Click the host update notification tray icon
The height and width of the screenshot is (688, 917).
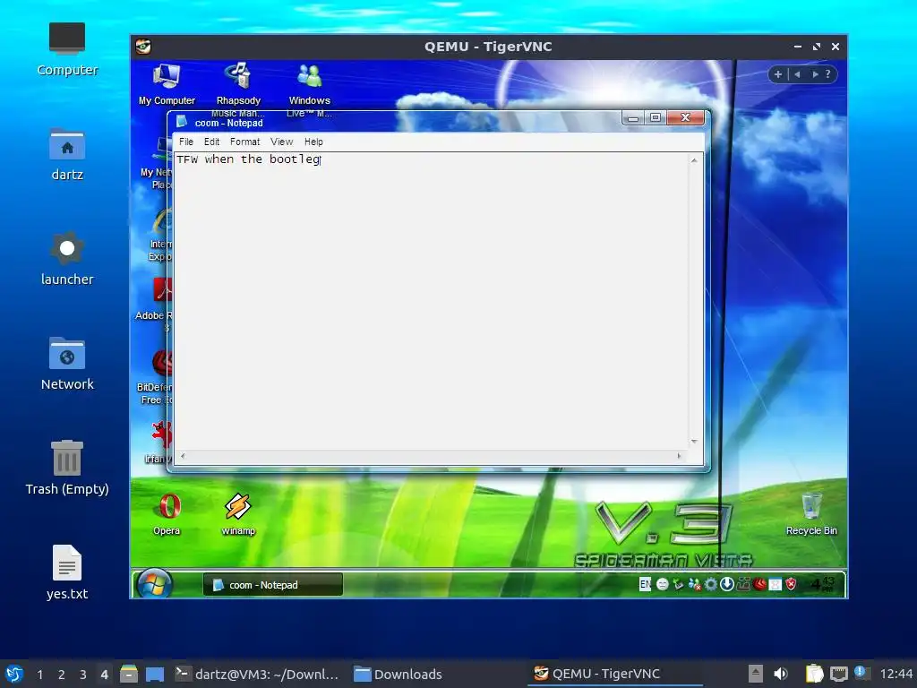[x=861, y=673]
